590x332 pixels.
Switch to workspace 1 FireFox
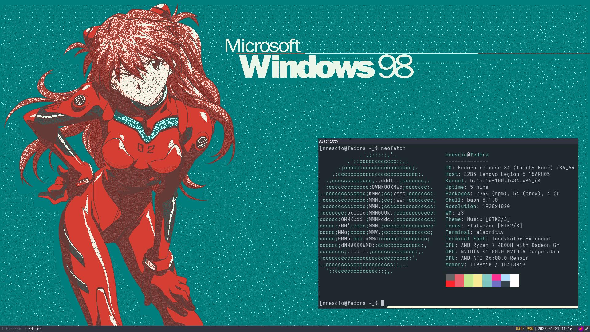(11, 329)
